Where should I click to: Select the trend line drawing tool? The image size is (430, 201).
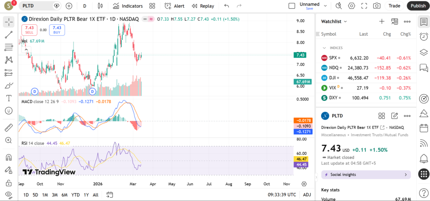click(x=9, y=35)
